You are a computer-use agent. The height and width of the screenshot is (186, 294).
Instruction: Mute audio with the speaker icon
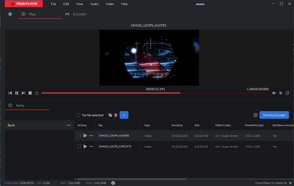(274, 93)
